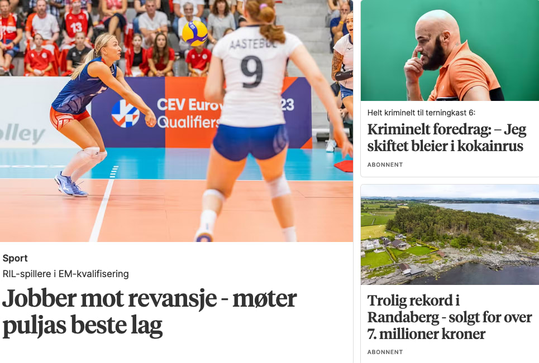539x363 pixels.
Task: Click the CEV Qualifiers banner text
Action: click(188, 113)
